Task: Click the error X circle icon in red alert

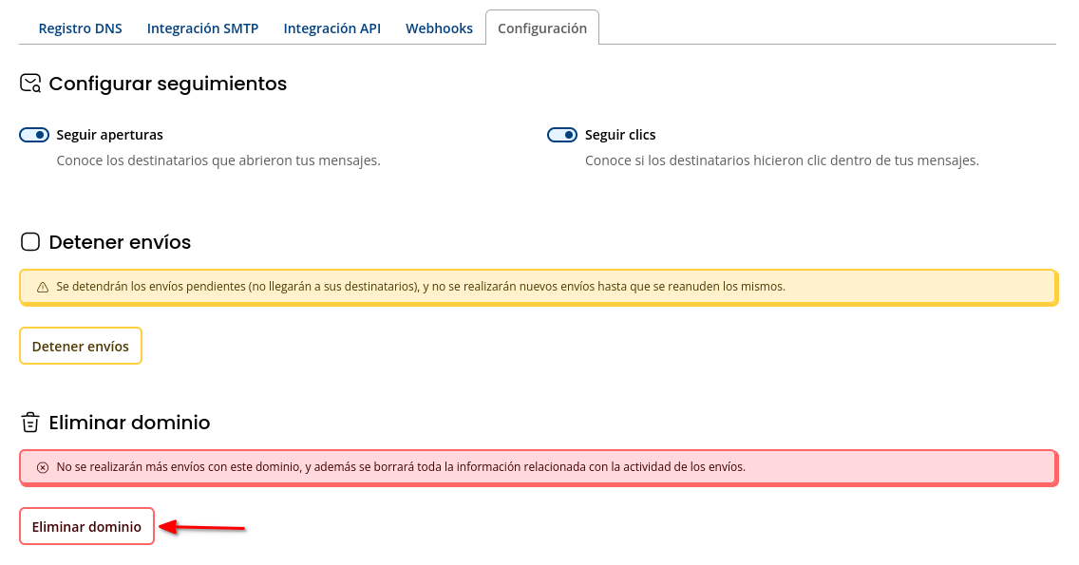Action: click(x=43, y=467)
